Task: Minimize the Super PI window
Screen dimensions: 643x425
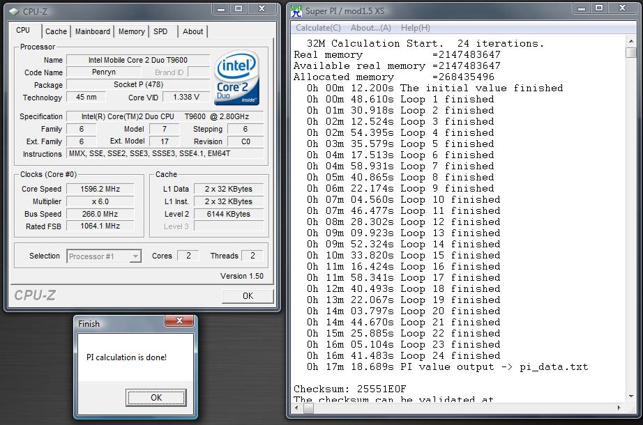Action: (x=582, y=8)
